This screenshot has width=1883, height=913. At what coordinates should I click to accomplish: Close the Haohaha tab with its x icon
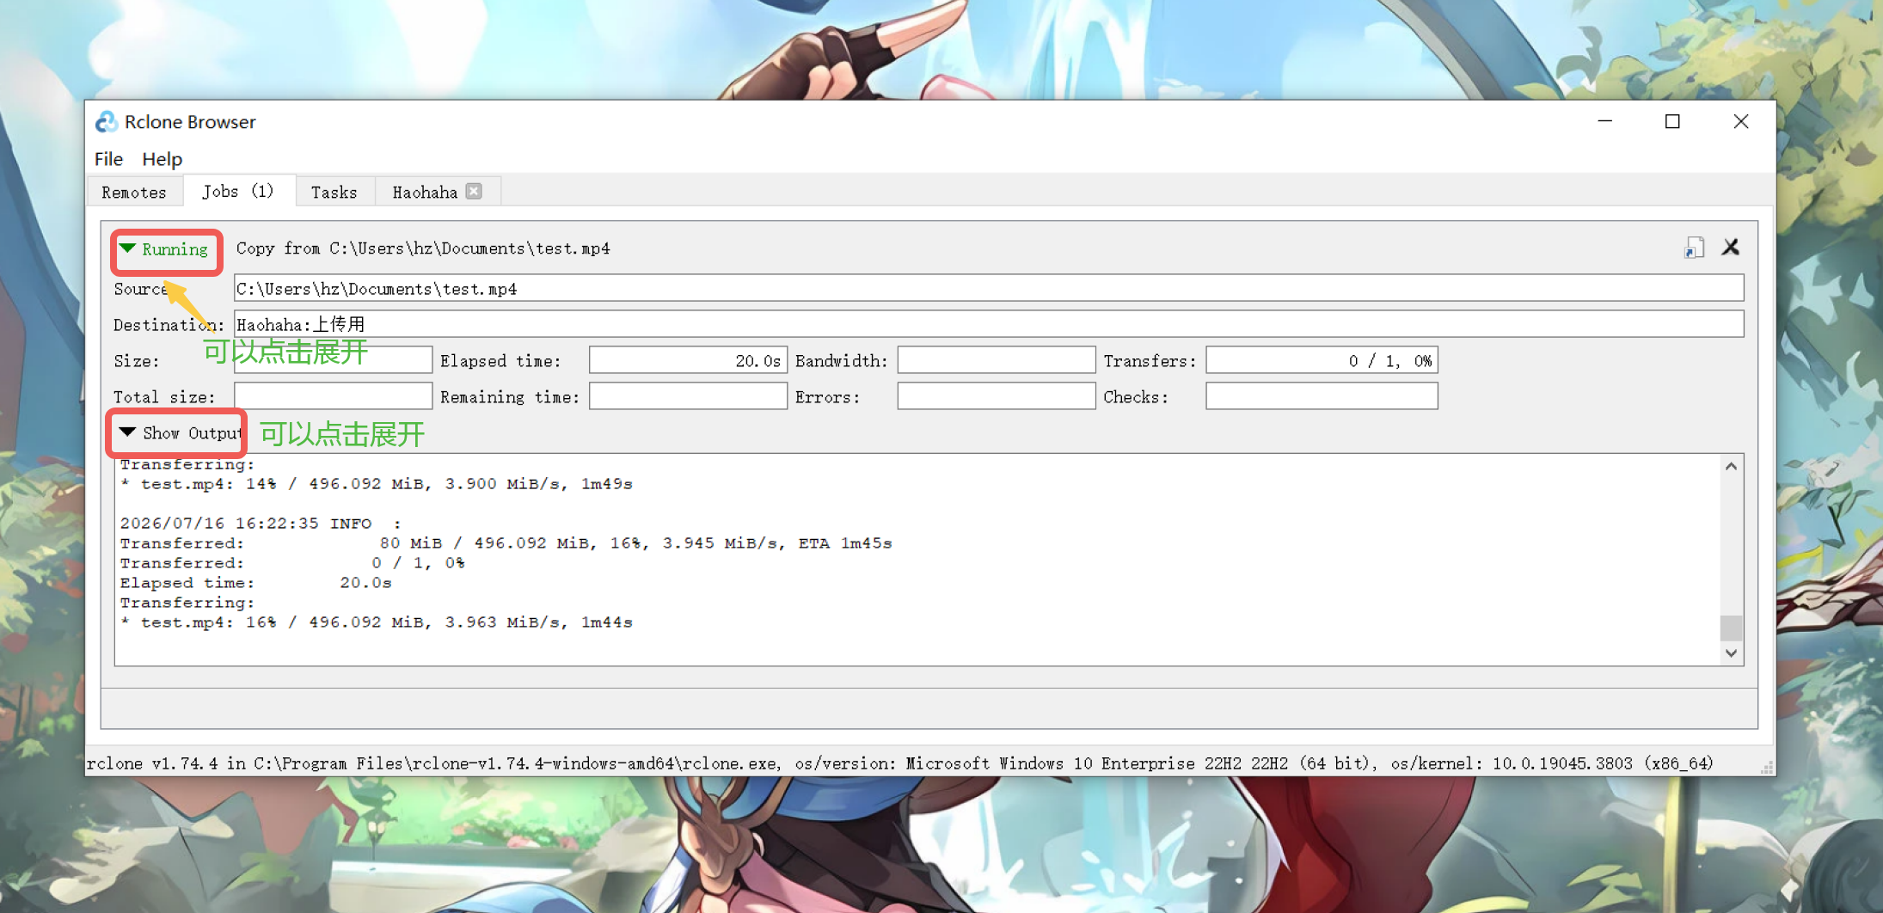[x=474, y=191]
